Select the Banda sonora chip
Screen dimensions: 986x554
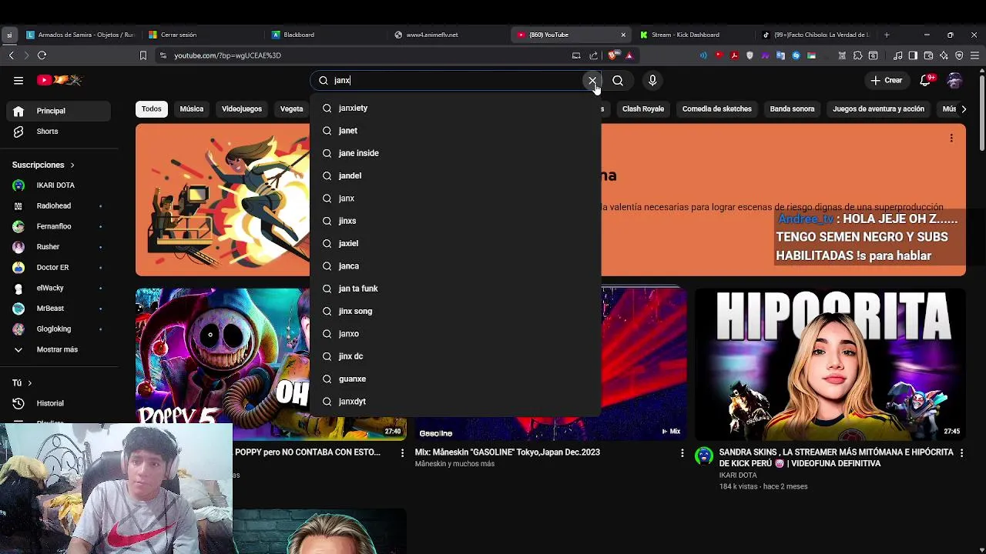792,108
